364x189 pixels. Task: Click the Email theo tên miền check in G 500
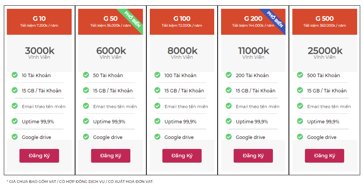pos(300,106)
